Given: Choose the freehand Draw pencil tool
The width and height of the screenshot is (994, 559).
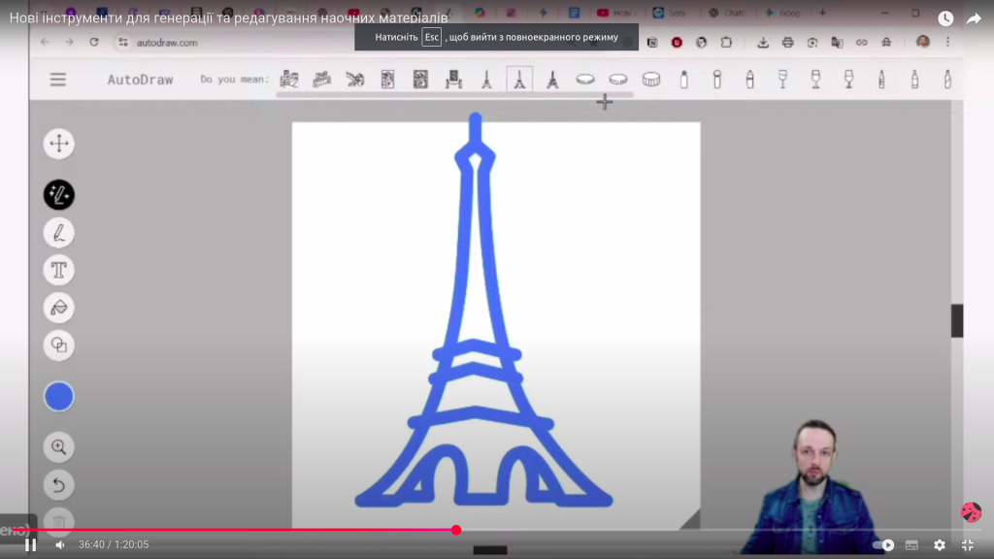Looking at the screenshot, I should 59,233.
